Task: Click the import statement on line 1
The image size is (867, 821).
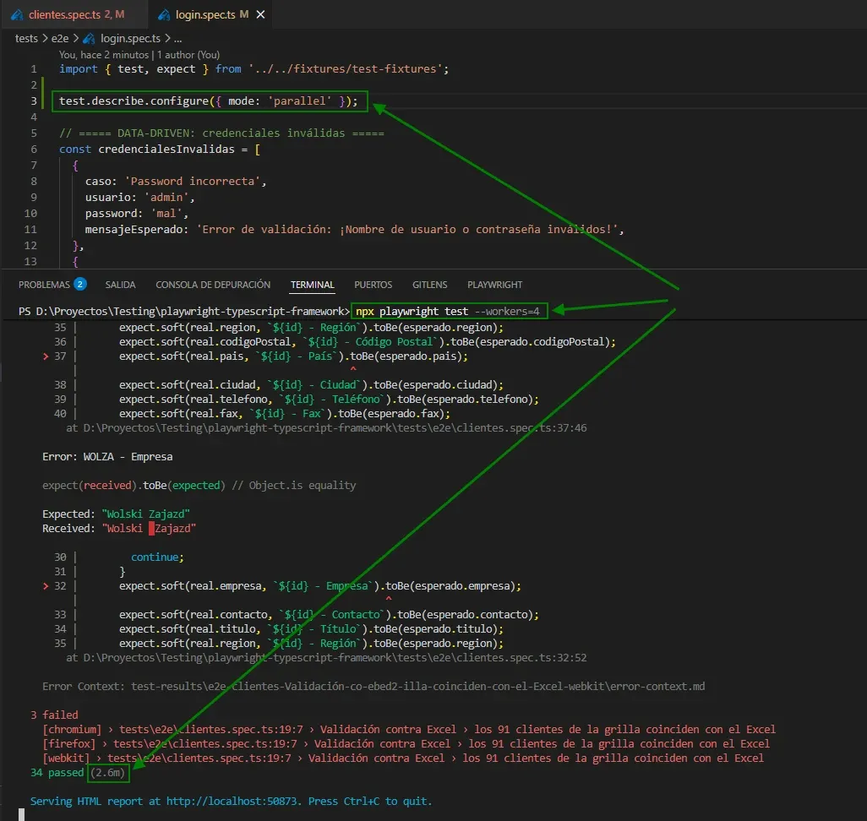Action: pyautogui.click(x=254, y=69)
